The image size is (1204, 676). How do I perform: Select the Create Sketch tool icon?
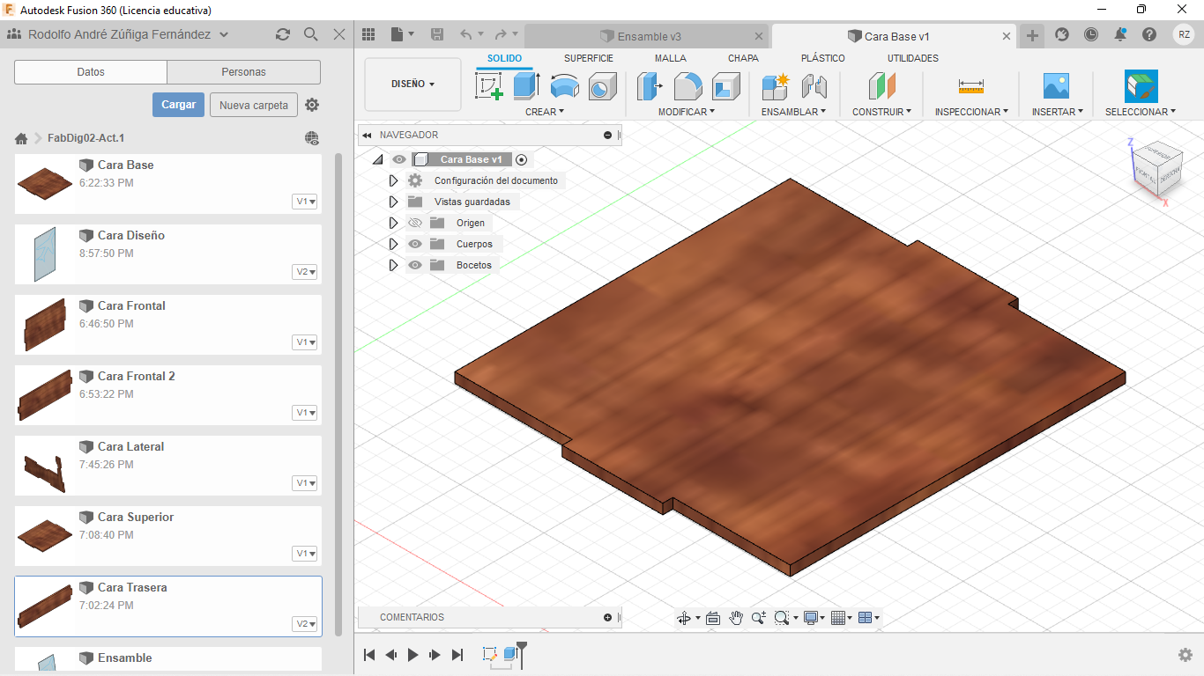[489, 86]
